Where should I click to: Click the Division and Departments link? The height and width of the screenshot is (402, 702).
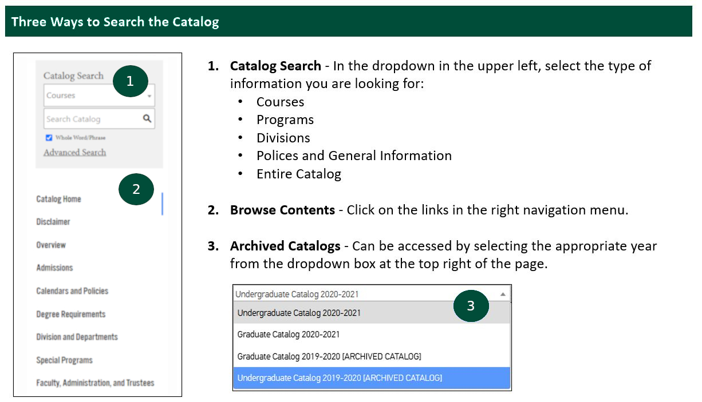pyautogui.click(x=77, y=337)
